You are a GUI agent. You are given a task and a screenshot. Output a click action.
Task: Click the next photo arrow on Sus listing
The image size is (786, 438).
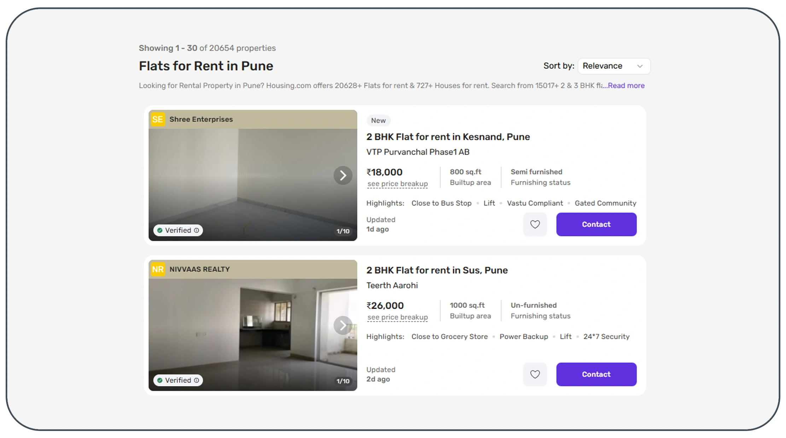pyautogui.click(x=342, y=325)
